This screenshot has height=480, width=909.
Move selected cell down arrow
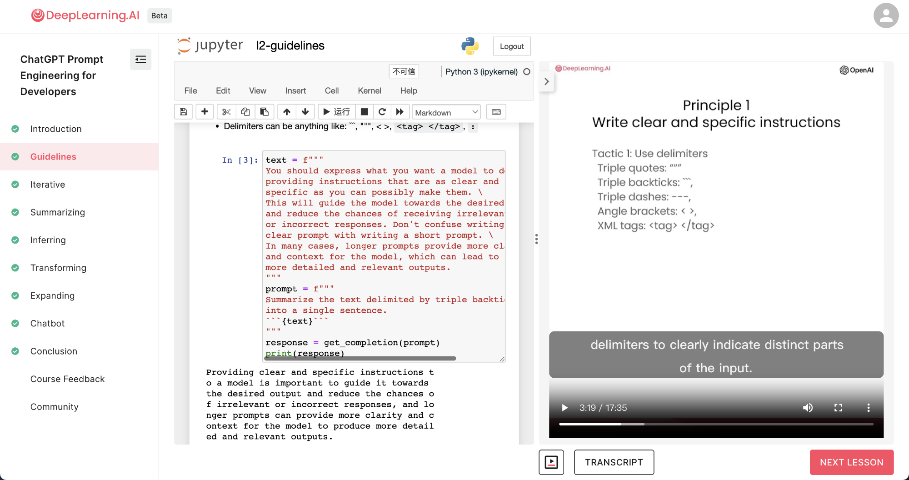coord(305,112)
